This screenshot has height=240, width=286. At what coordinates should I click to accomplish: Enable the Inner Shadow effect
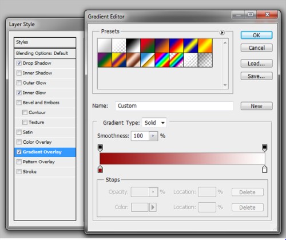pyautogui.click(x=19, y=73)
